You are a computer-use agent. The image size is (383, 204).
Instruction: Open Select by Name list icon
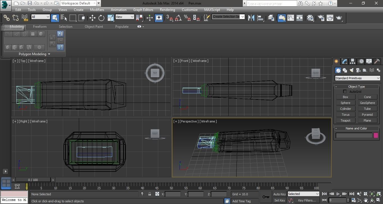(64, 18)
